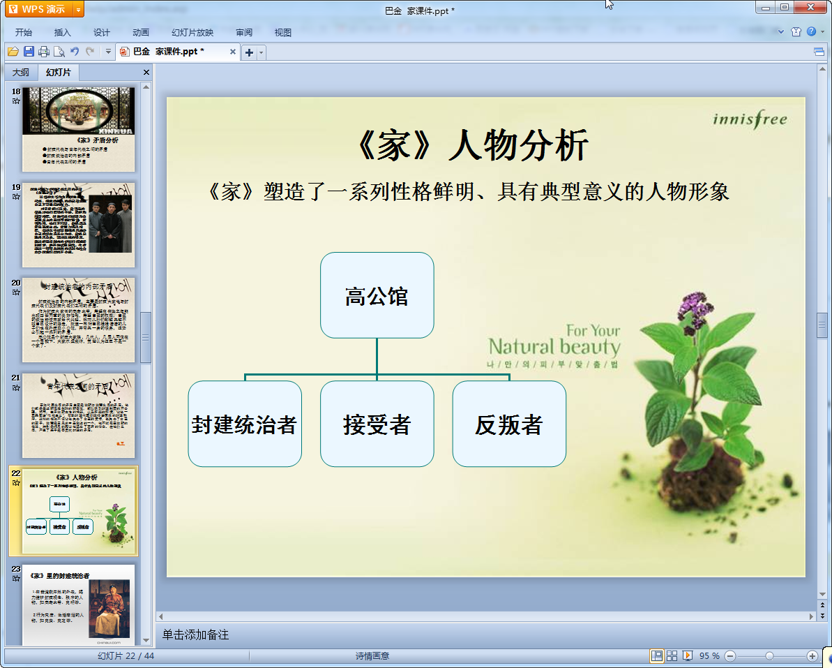Open the WPS 演示 application menu button
Viewport: 832px width, 668px height.
point(38,9)
